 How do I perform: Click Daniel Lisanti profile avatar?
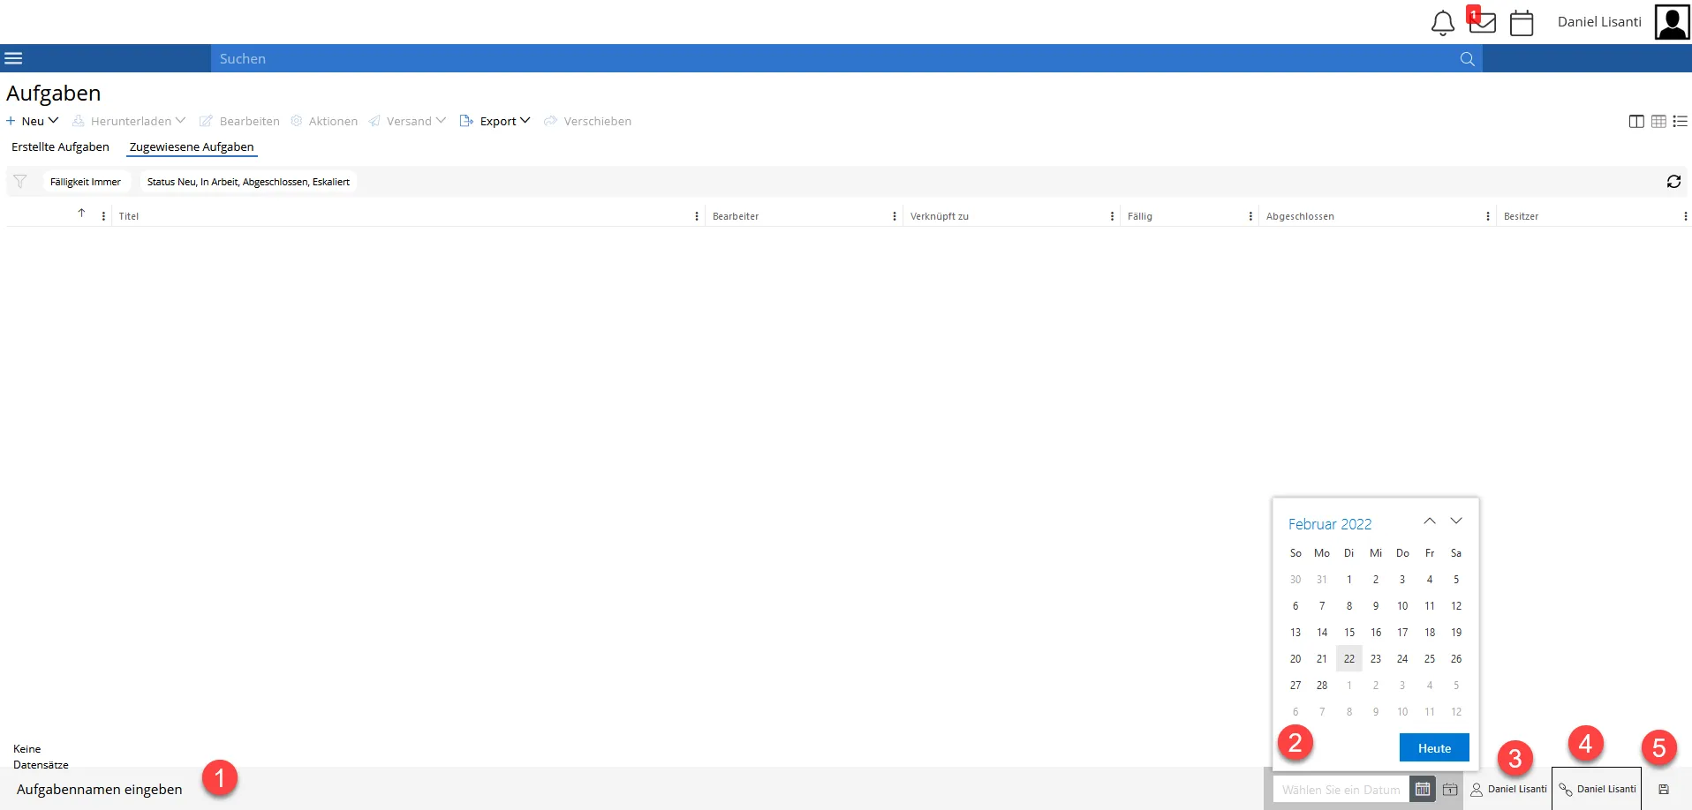[x=1672, y=22]
